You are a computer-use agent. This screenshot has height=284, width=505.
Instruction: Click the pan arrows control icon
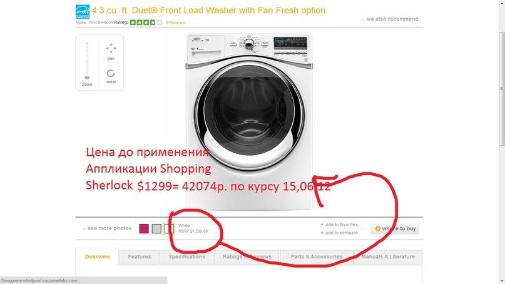pos(111,48)
